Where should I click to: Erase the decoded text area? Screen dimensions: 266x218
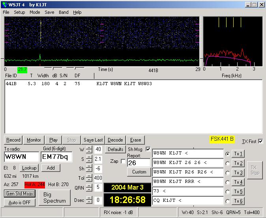(x=135, y=140)
